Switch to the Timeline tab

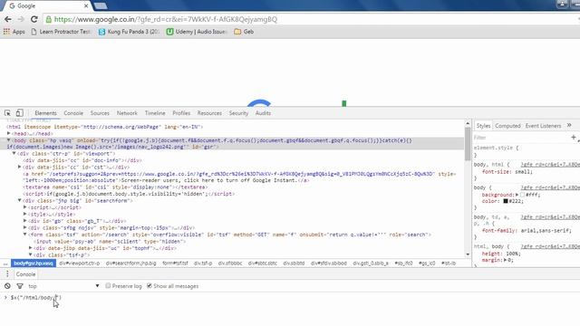(x=155, y=113)
